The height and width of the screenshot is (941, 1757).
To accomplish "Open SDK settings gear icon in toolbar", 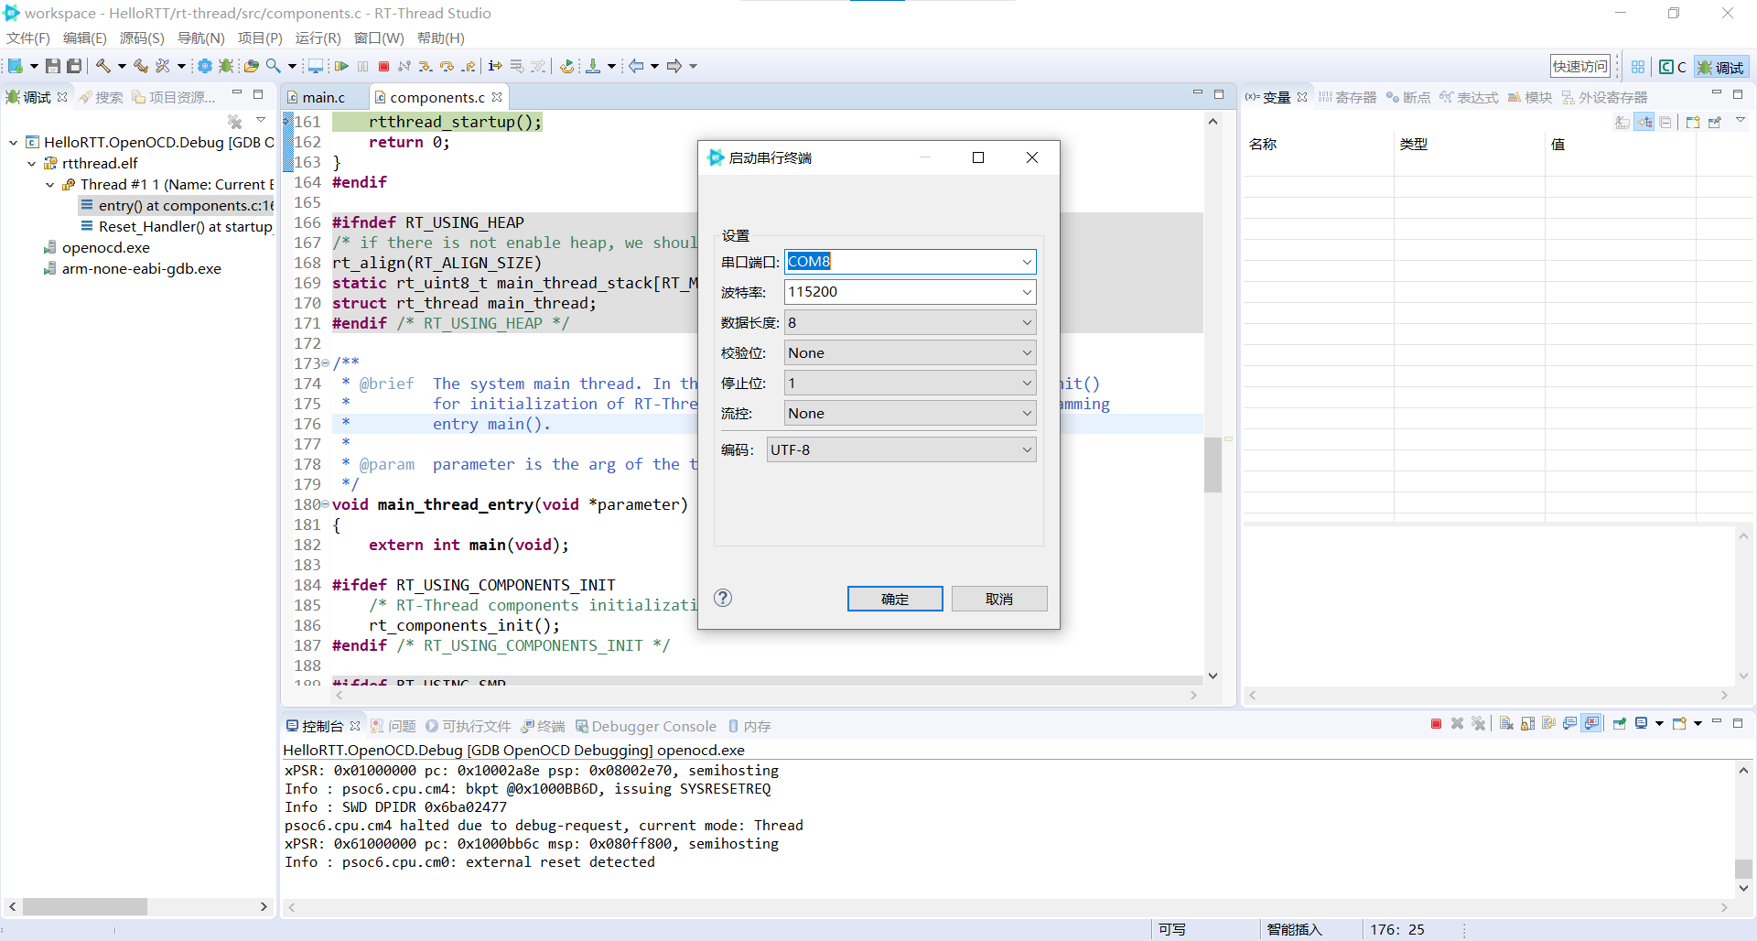I will 205,66.
